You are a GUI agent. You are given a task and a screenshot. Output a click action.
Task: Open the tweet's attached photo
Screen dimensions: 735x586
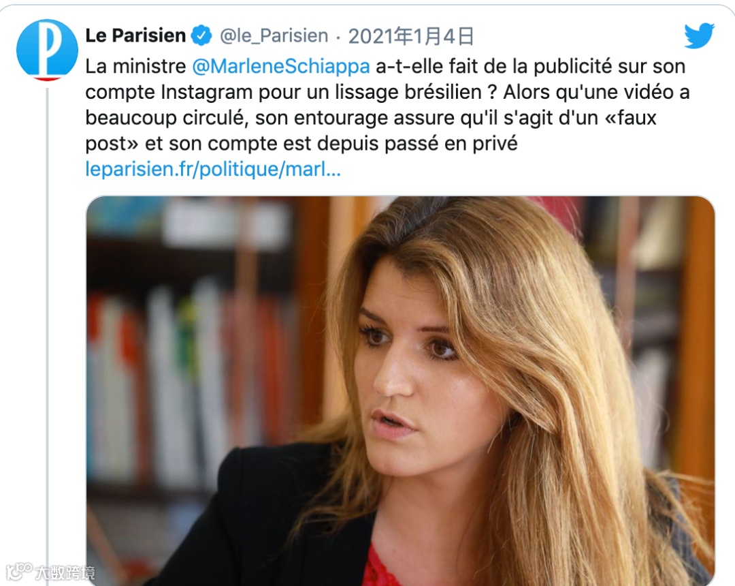pos(400,390)
